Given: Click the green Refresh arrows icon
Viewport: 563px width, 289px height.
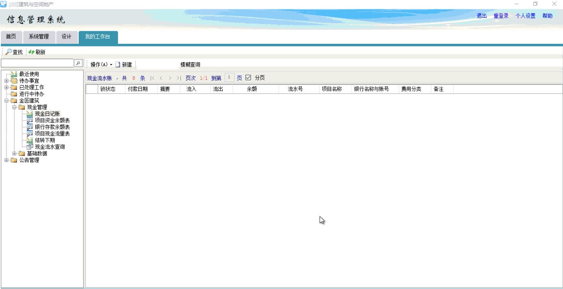Looking at the screenshot, I should pos(31,52).
